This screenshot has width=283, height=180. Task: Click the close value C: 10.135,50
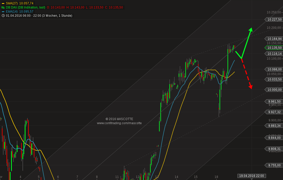pyautogui.click(x=114, y=7)
